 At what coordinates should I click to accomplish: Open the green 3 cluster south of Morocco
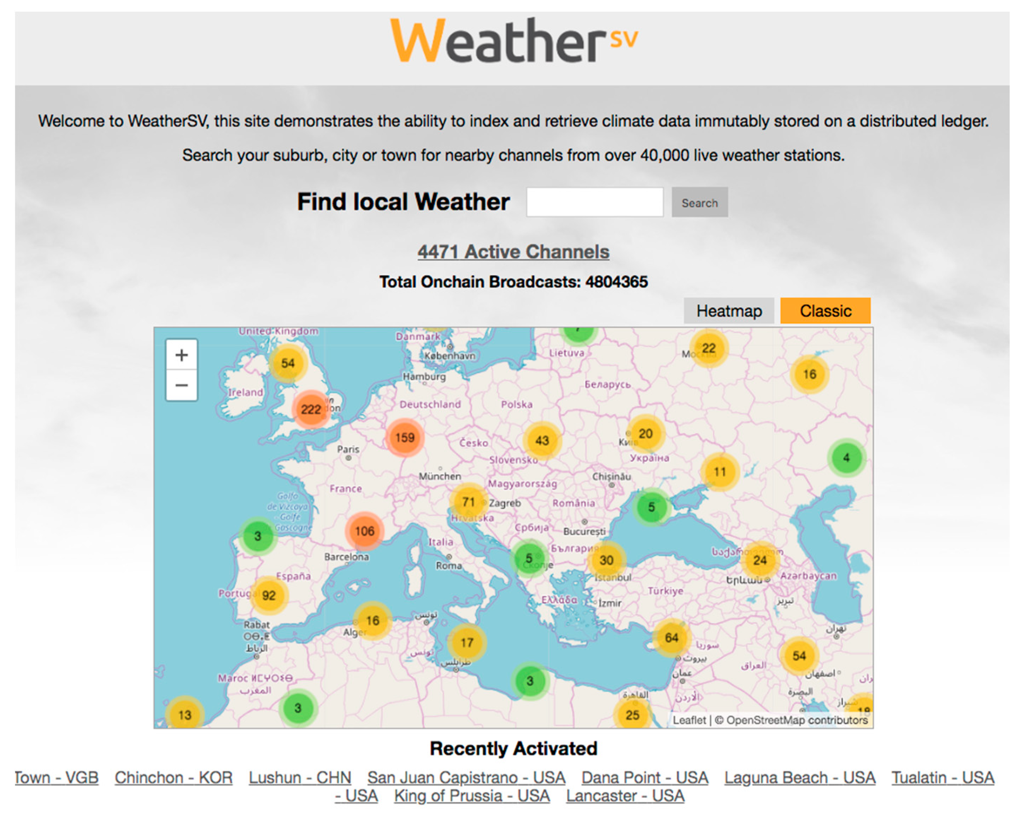coord(298,708)
